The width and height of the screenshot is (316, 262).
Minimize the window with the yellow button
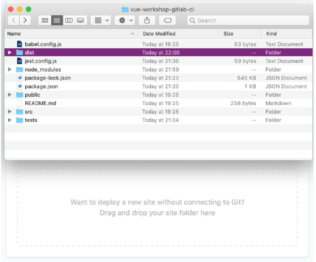pos(20,9)
